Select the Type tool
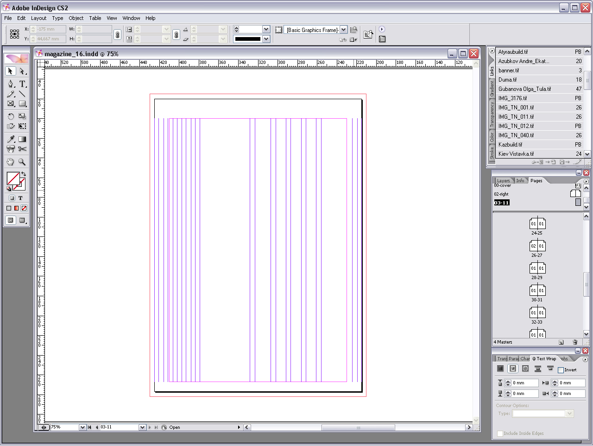The height and width of the screenshot is (446, 593). pos(22,84)
